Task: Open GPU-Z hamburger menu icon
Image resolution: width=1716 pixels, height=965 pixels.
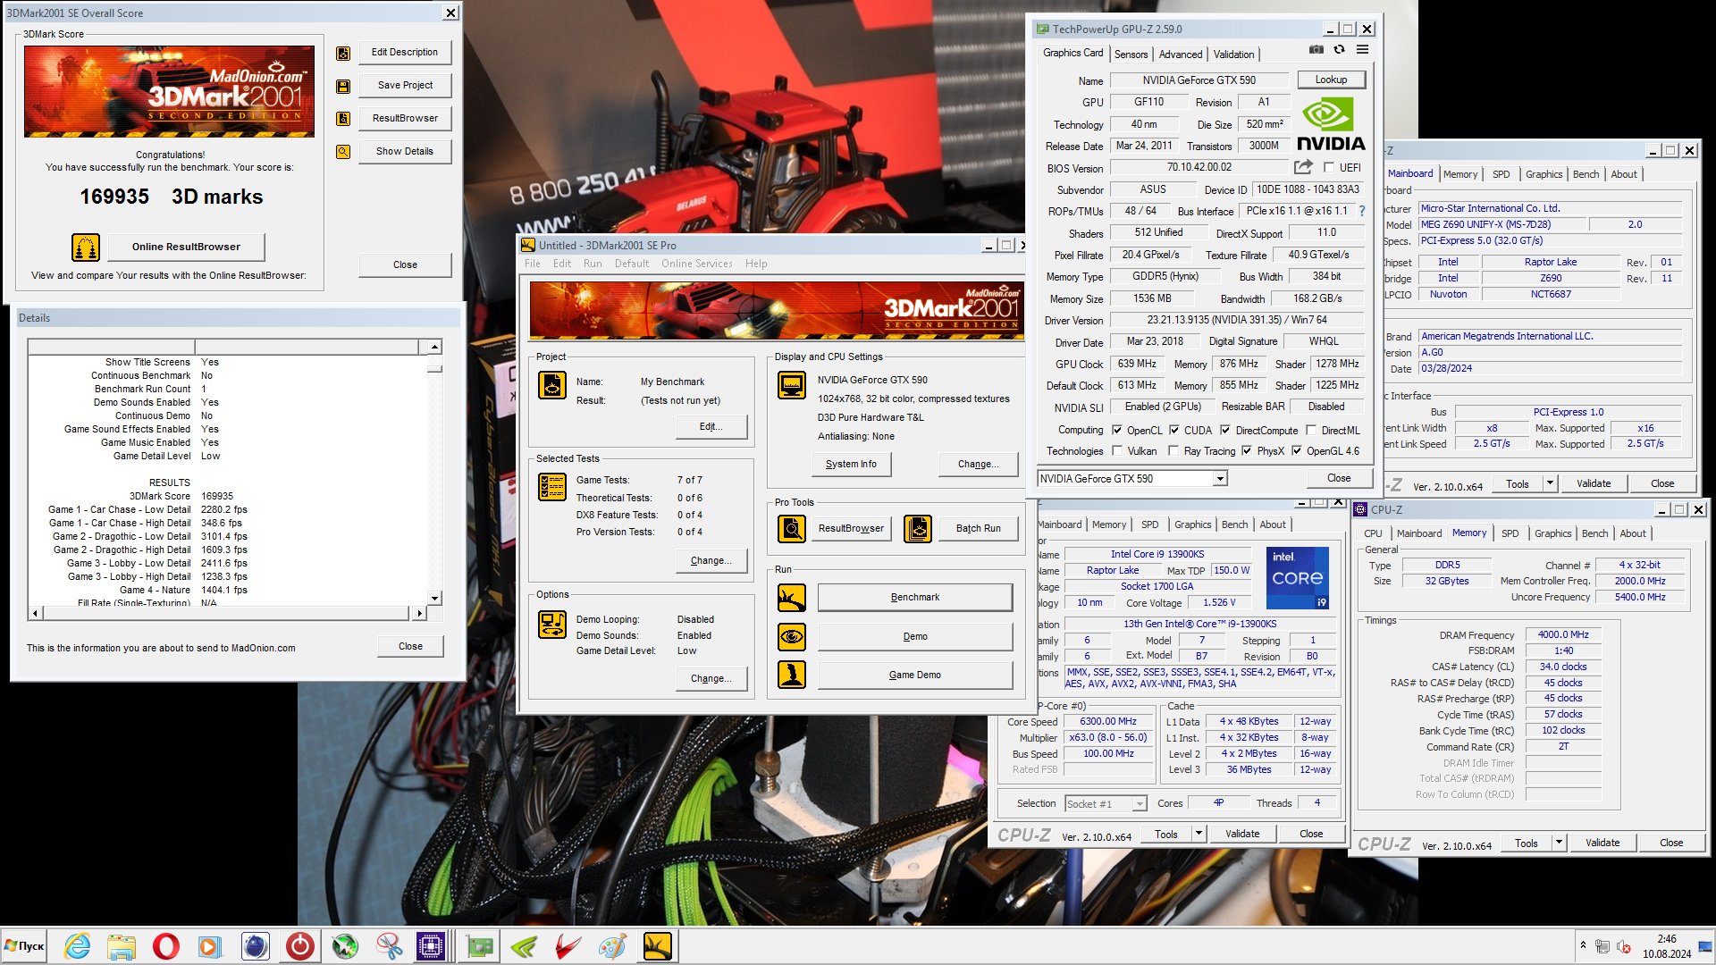Action: coord(1362,50)
